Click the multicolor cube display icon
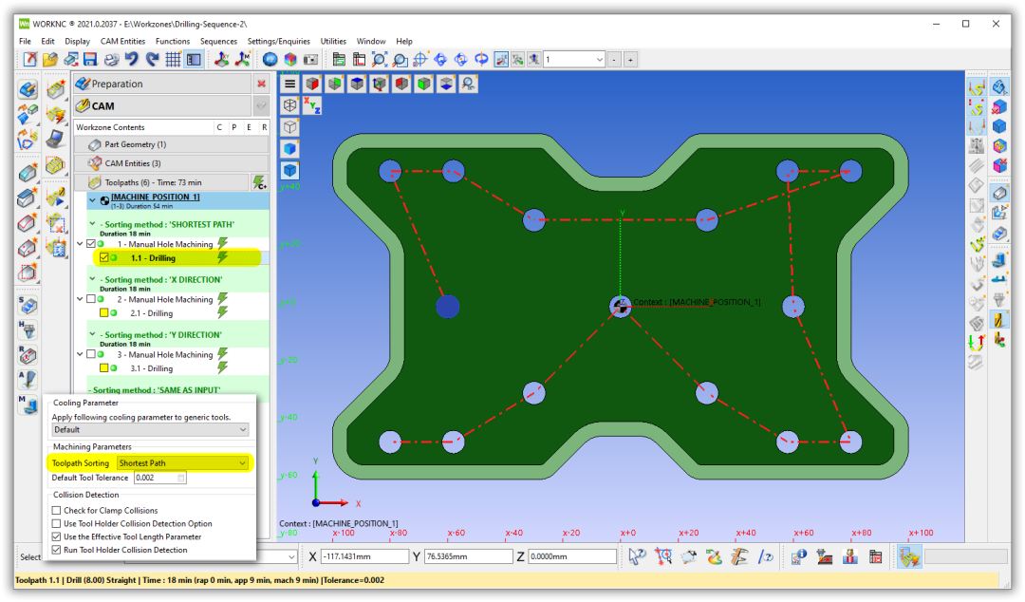This screenshot has width=1025, height=602. (290, 60)
